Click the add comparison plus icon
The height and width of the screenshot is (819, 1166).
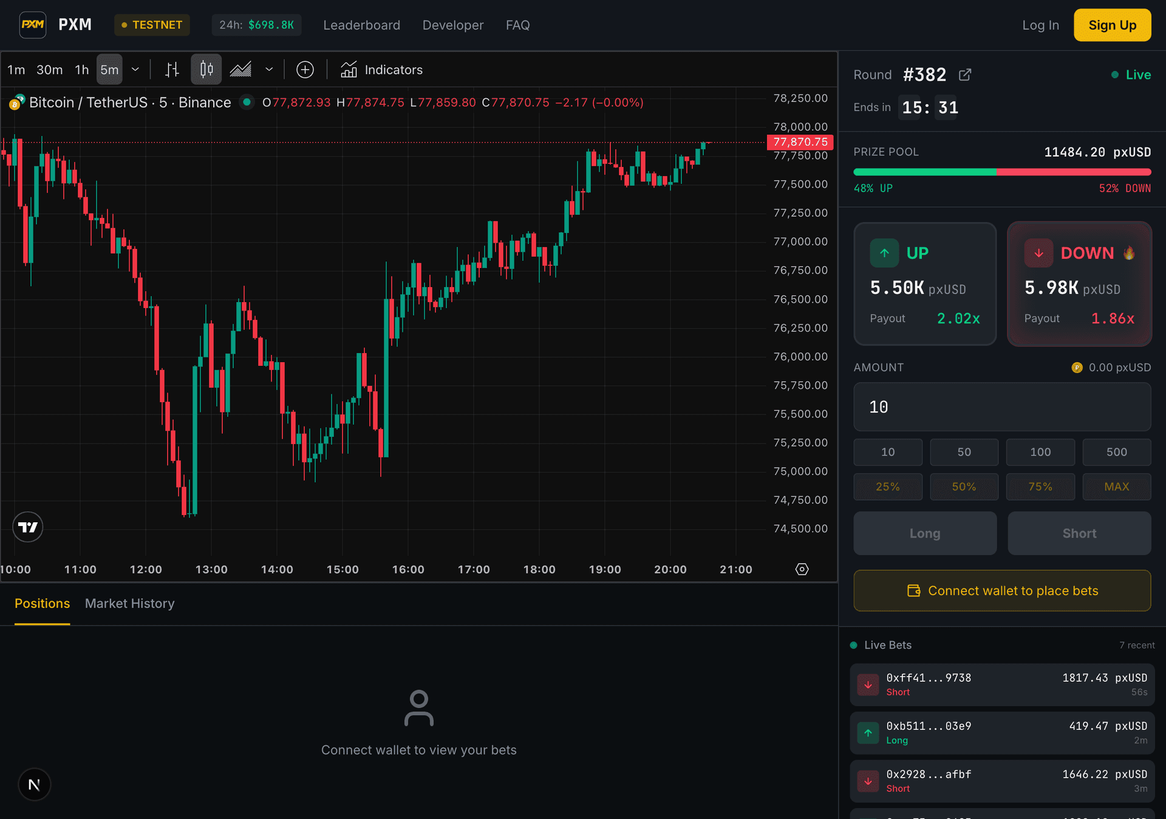point(305,70)
